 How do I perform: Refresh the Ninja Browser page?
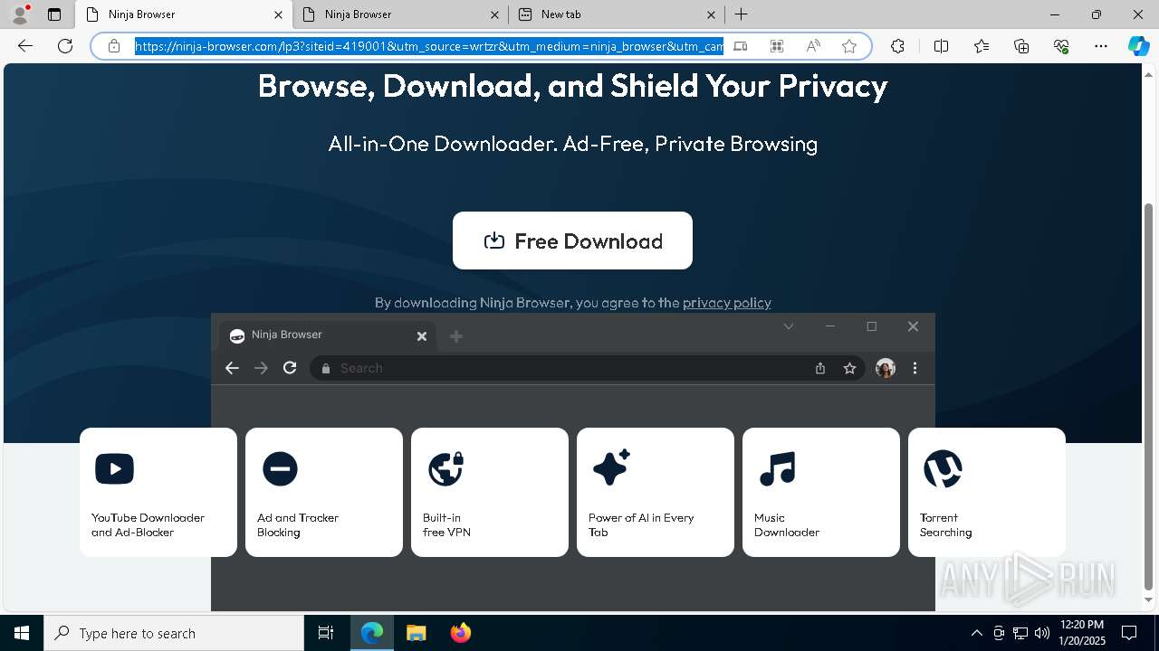click(x=65, y=46)
